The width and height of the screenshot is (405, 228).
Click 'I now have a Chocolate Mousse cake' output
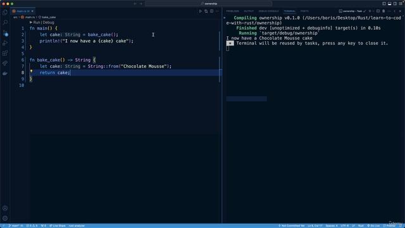click(x=270, y=38)
